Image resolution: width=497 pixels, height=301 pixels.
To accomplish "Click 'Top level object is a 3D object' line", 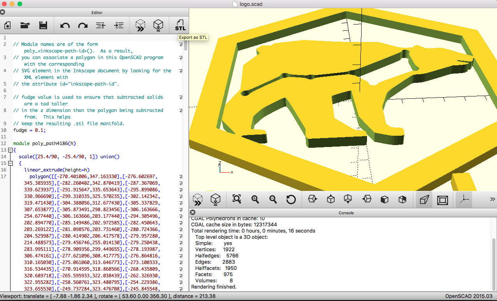I will 232,237.
